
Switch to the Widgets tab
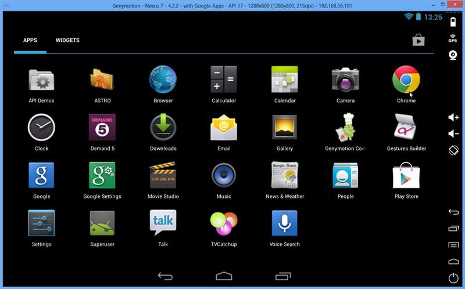pyautogui.click(x=67, y=41)
